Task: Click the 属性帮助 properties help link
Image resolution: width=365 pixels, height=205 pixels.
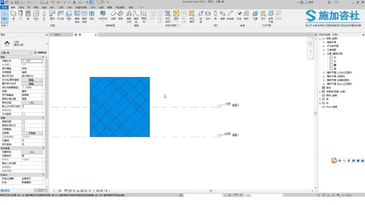Action: click(5, 191)
